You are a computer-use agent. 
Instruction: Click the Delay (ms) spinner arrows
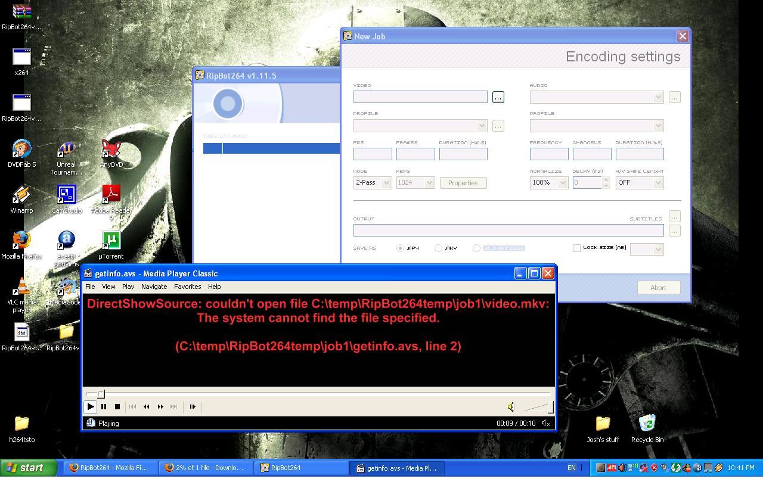click(x=606, y=183)
